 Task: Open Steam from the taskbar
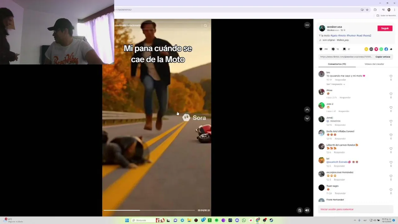271,220
